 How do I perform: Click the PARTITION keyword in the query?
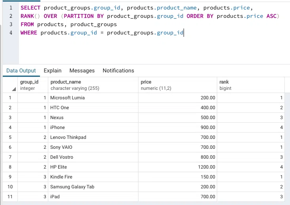click(79, 16)
